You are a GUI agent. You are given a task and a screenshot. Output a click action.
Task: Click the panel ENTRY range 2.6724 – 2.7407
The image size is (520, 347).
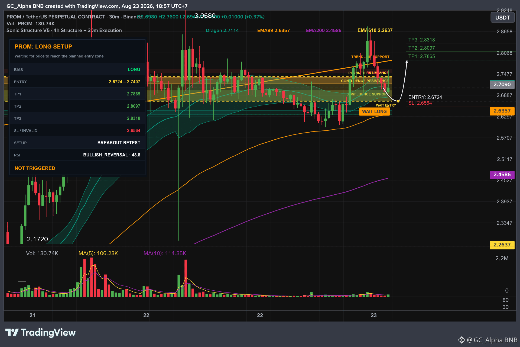pyautogui.click(x=125, y=82)
